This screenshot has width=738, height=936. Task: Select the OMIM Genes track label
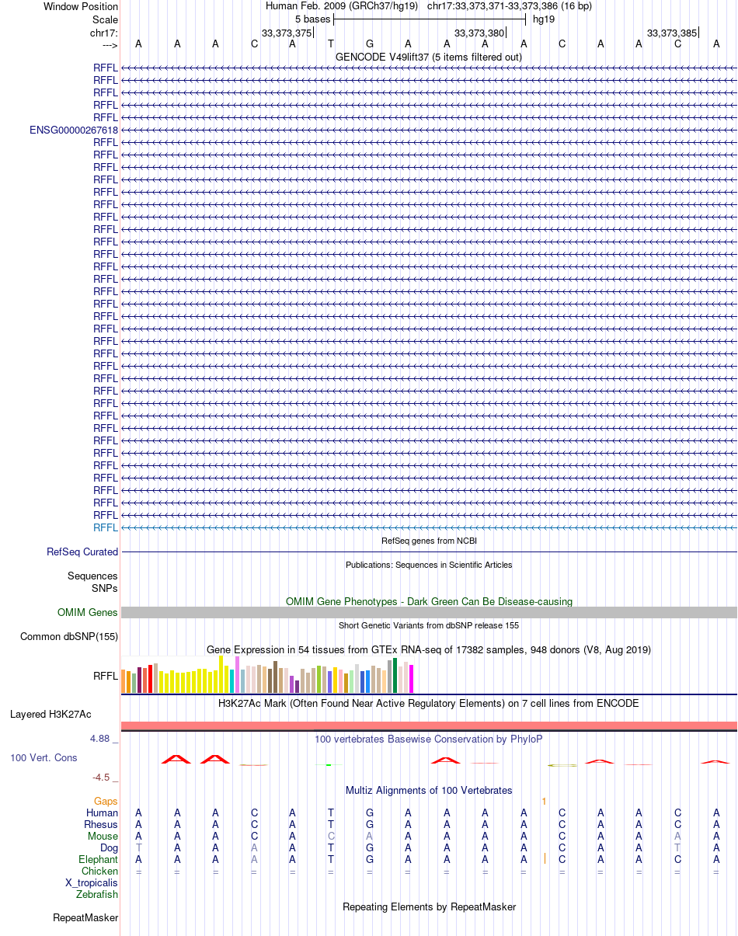point(88,613)
